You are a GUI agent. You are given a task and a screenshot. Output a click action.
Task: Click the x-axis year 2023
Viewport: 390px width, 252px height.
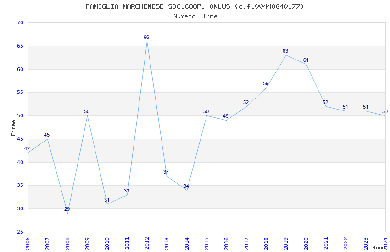366,244
